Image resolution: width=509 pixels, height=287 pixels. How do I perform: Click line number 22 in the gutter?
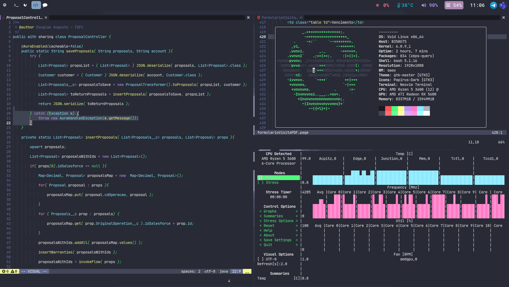click(9, 123)
